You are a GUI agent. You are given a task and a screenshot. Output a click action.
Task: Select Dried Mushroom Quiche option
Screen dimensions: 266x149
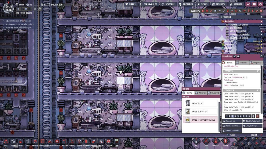(200, 120)
